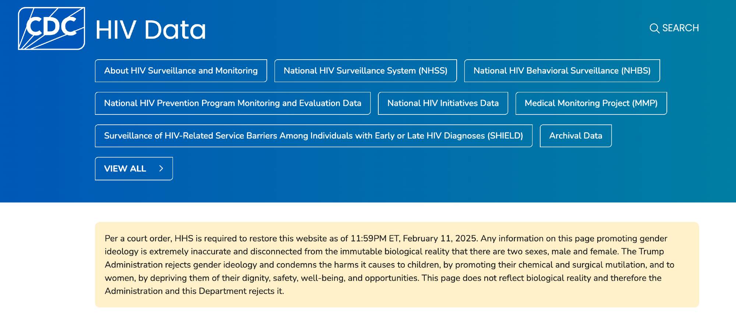Click the yellow court order notice banner

point(397,264)
